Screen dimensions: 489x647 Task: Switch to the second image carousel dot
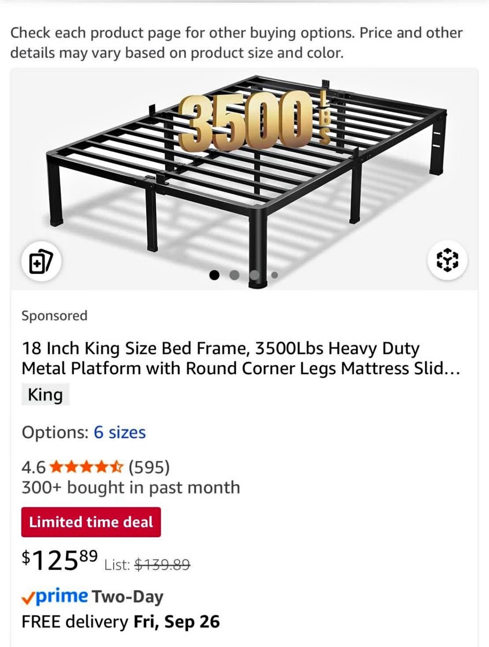234,275
